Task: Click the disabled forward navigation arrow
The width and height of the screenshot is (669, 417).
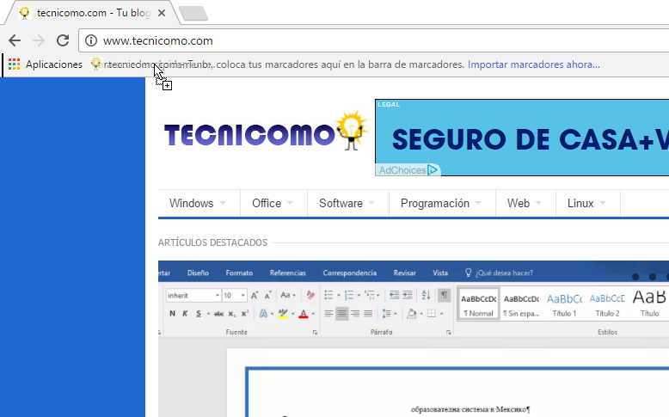Action: (x=39, y=40)
